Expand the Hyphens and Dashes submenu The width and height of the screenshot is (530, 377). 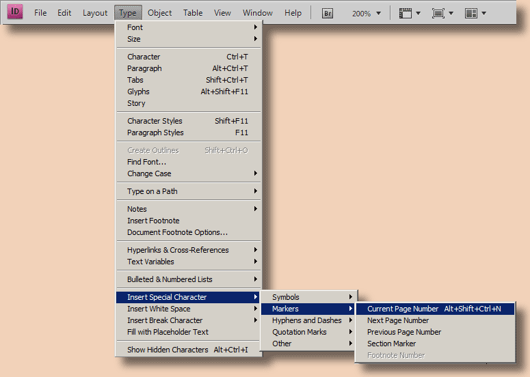(x=306, y=320)
